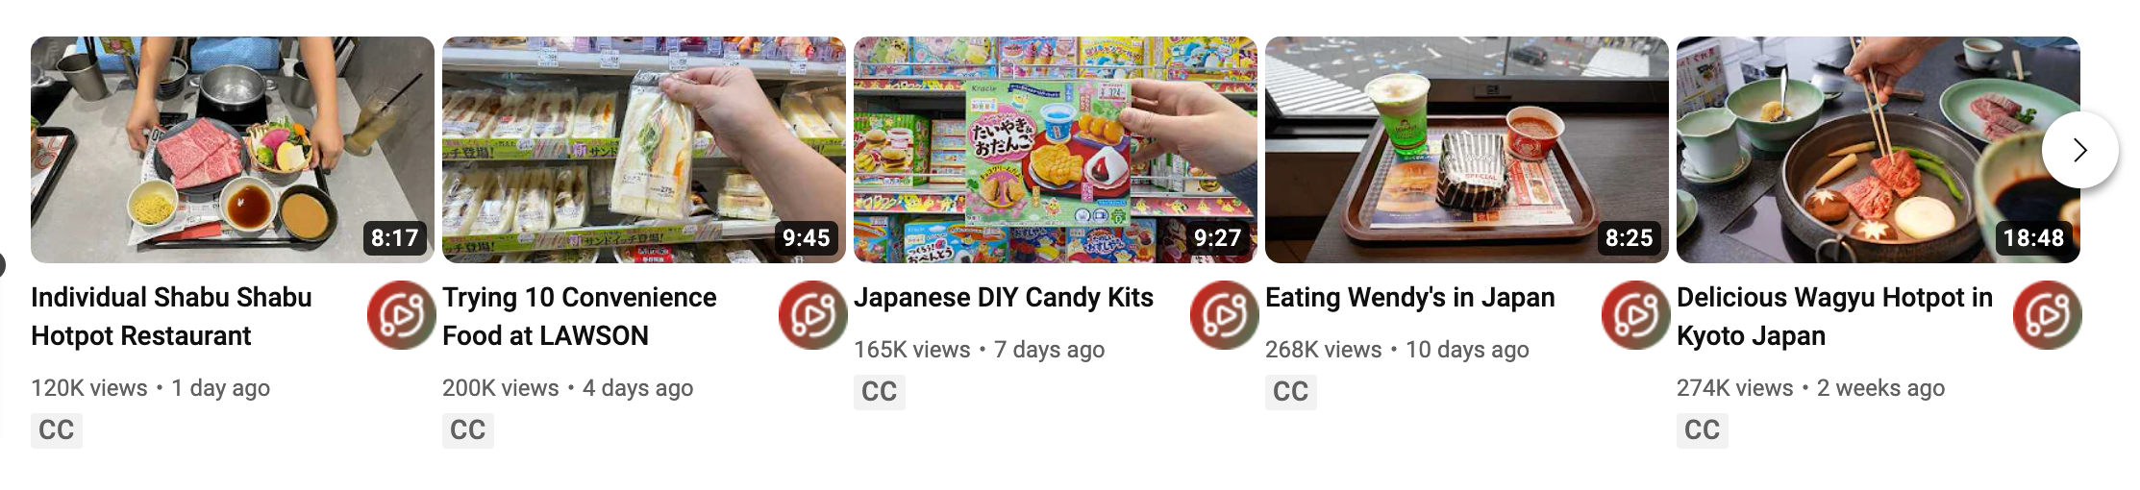2140x490 pixels.
Task: Open channel avatar beside LAWSON video
Action: (x=812, y=315)
